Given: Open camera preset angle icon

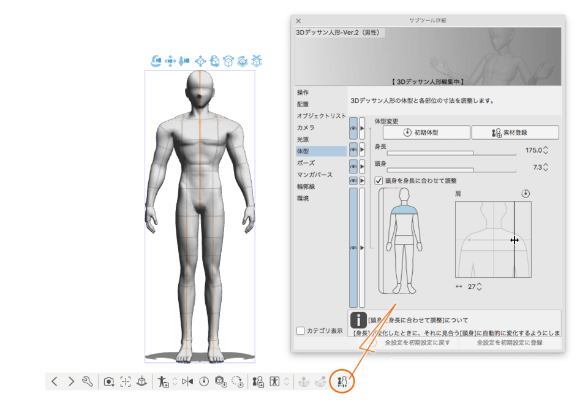Looking at the screenshot, I should [x=109, y=382].
